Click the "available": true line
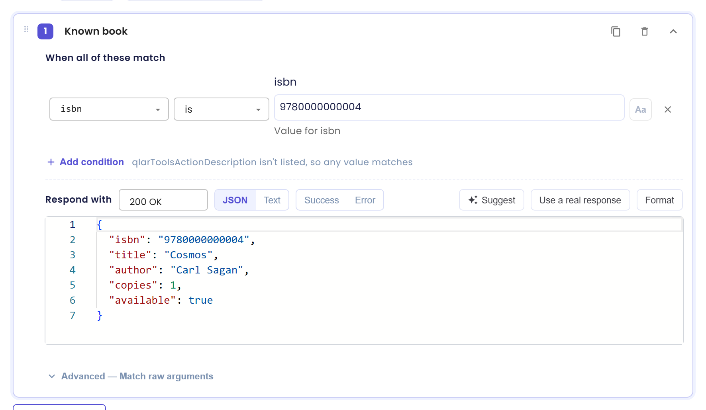 point(161,300)
